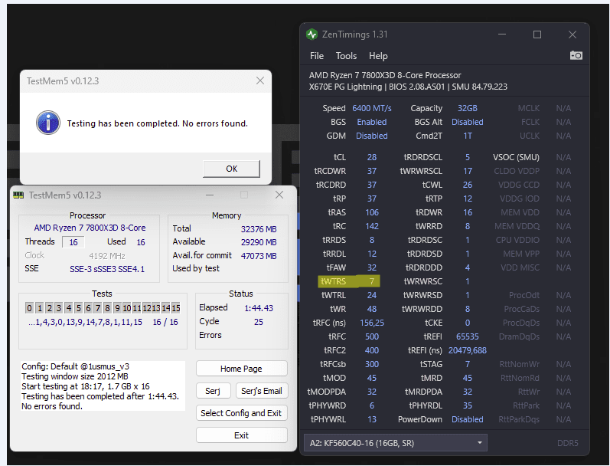610x466 pixels.
Task: Click the Config: Default @1usmus_v3 log line
Action: tap(76, 366)
